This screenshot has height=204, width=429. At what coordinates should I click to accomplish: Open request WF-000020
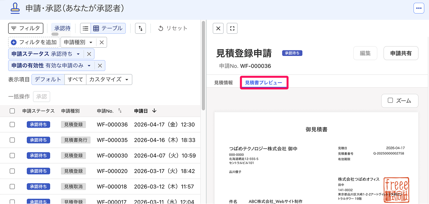pyautogui.click(x=112, y=171)
